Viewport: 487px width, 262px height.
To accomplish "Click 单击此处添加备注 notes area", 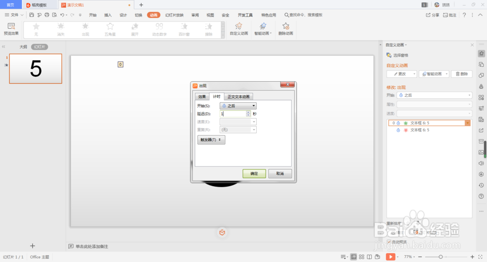I will pos(92,246).
